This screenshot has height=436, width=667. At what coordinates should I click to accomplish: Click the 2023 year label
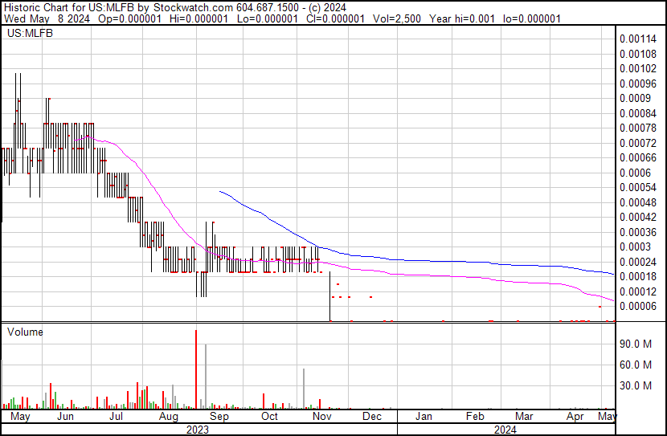(x=198, y=430)
